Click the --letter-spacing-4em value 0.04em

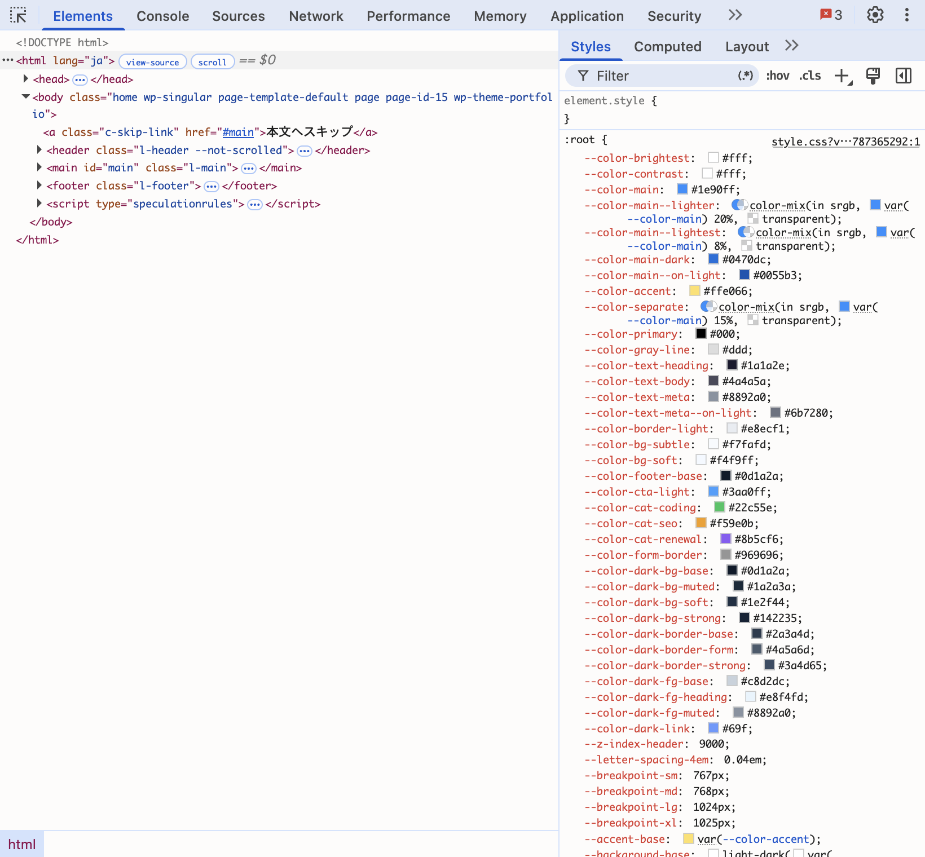[x=742, y=759]
